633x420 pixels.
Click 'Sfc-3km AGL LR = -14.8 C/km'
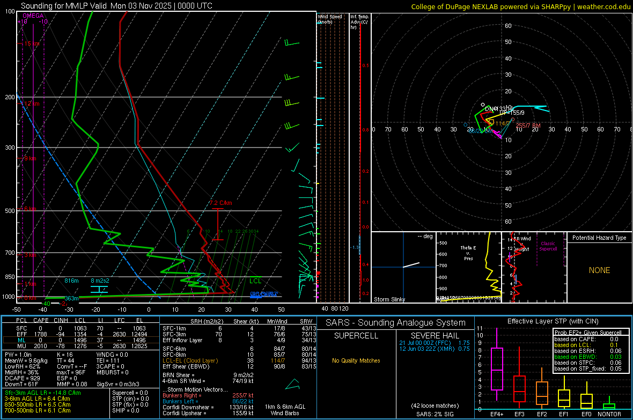pos(43,393)
